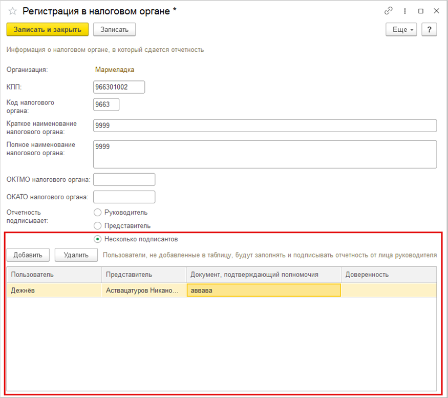Expand the "Еще" dropdown menu
This screenshot has height=398, width=448.
[x=401, y=29]
